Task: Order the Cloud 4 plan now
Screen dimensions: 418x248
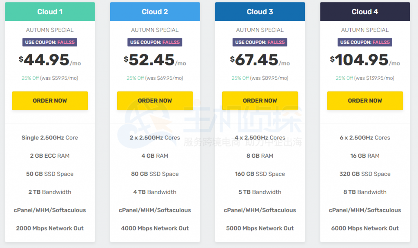Action: point(365,101)
